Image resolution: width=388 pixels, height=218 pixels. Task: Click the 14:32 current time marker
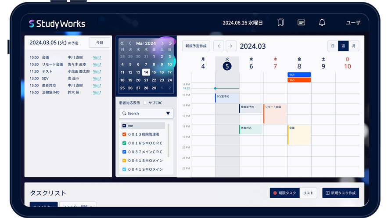[215, 88]
